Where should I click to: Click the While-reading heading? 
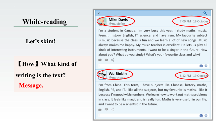tap(44, 22)
